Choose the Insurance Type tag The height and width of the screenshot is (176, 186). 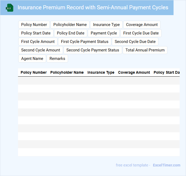[106, 25]
